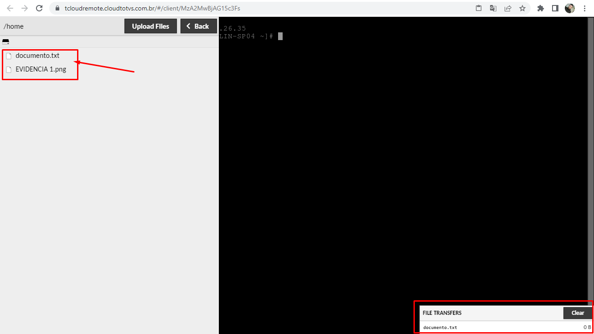
Task: Click the FILE TRANSFERS header
Action: (x=442, y=313)
